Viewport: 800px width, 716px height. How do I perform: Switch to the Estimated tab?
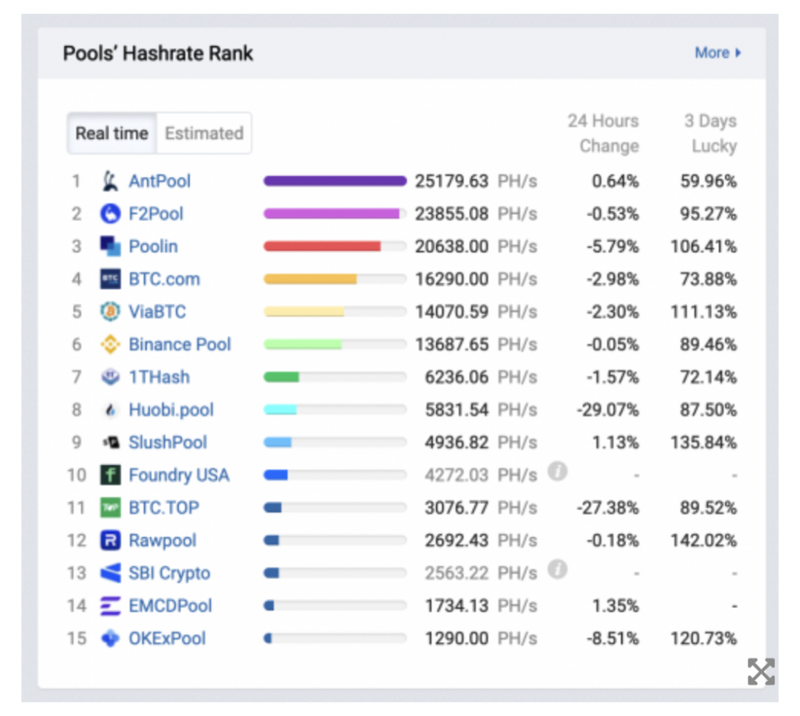point(204,133)
